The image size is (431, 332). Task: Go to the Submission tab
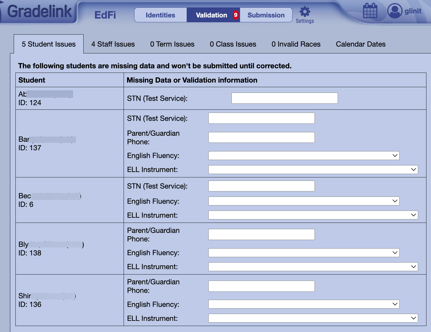(x=266, y=15)
